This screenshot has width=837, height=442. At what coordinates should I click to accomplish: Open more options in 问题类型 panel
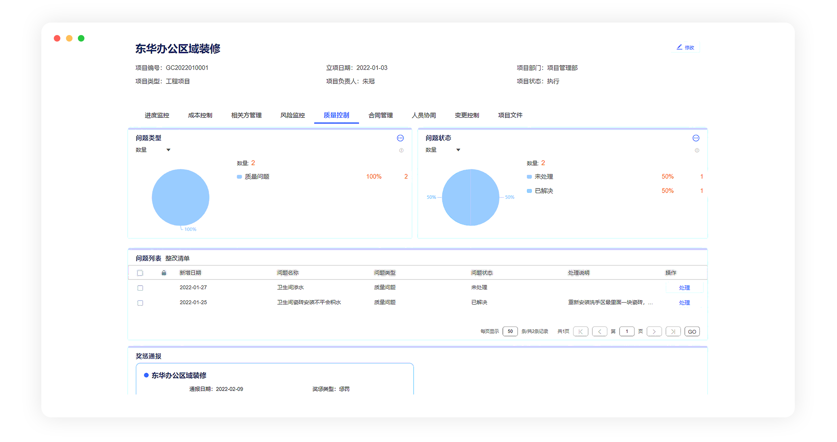(400, 138)
